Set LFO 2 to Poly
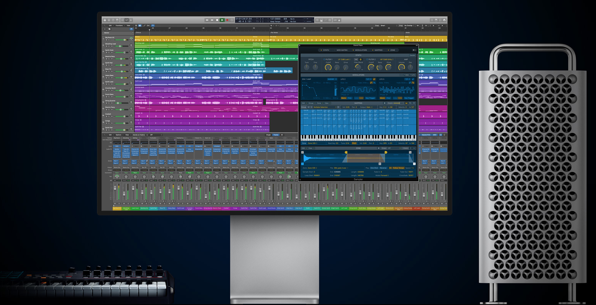Image resolution: width=596 pixels, height=305 pixels. 350,98
